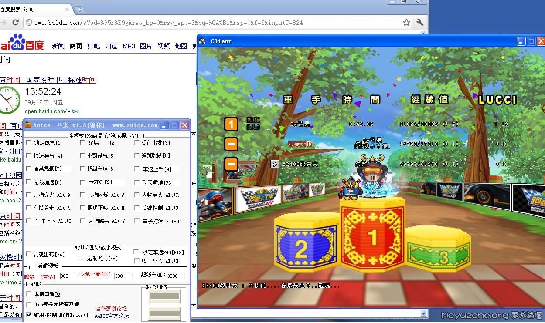Image resolution: width=545 pixels, height=323 pixels.
Task: Open the AuICE官方论坛 link
Action: pos(112,316)
